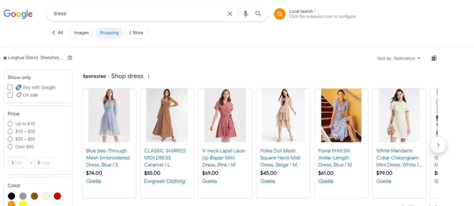The image size is (474, 206).
Task: Pick the red color swatch
Action: (57, 196)
